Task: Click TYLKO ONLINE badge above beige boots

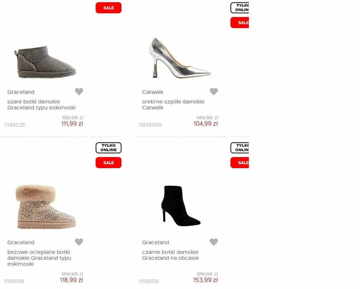Action: [x=109, y=148]
